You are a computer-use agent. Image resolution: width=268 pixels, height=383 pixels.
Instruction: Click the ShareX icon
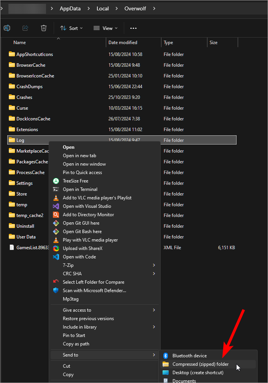point(56,248)
